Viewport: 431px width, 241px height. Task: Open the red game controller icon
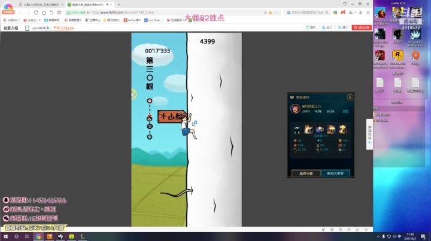click(343, 13)
